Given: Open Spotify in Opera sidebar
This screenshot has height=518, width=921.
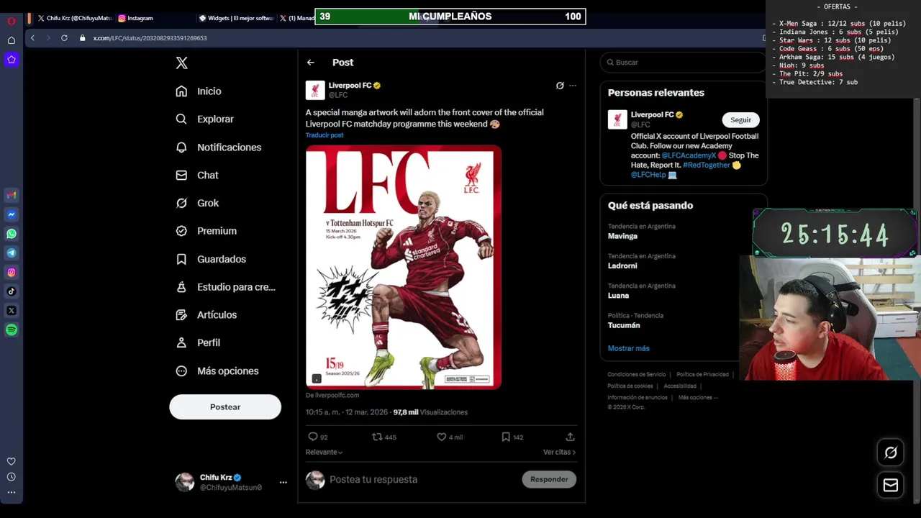Looking at the screenshot, I should [12, 330].
